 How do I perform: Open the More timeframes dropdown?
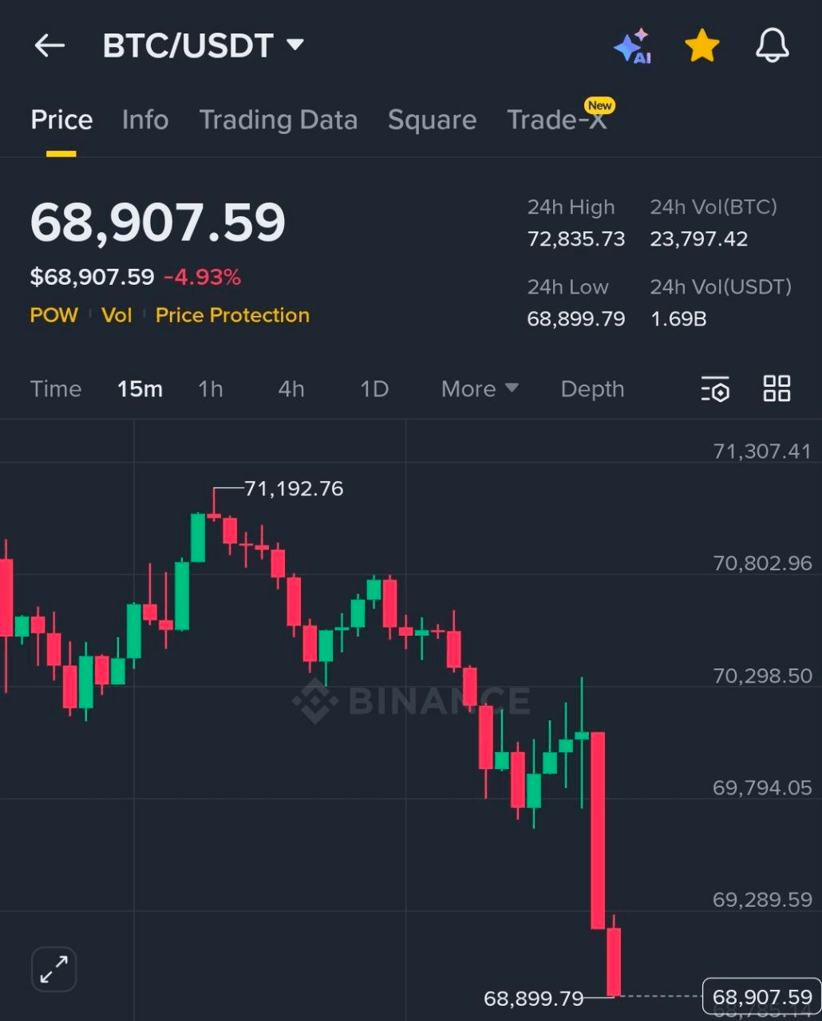[480, 389]
